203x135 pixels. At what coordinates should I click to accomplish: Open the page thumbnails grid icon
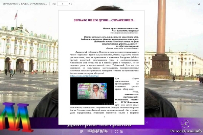82,131
